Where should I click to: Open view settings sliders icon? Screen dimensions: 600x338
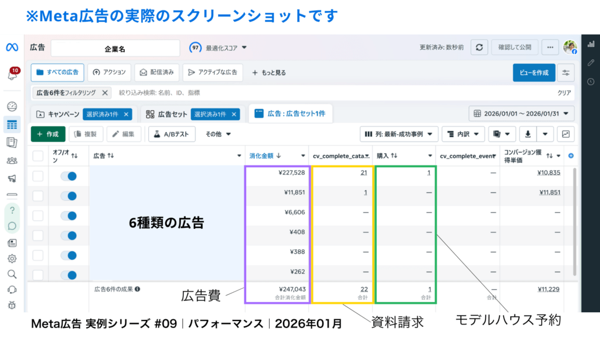pos(565,73)
